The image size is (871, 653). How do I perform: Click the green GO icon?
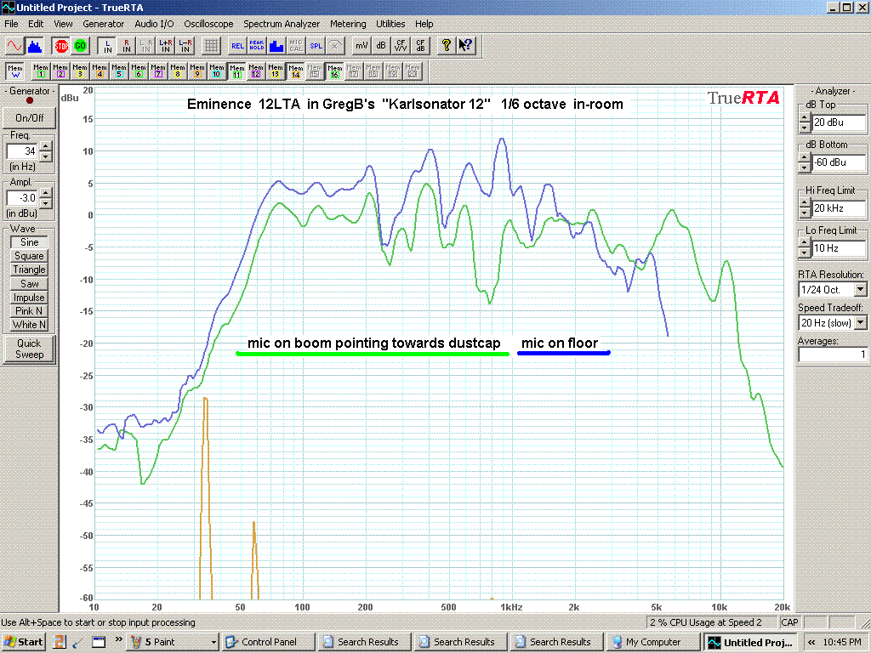tap(81, 46)
